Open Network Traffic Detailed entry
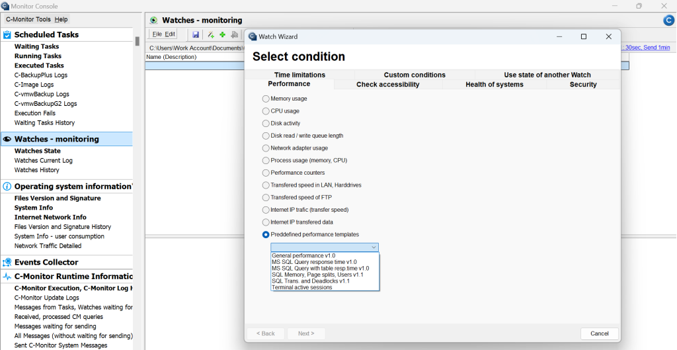 [x=48, y=245]
